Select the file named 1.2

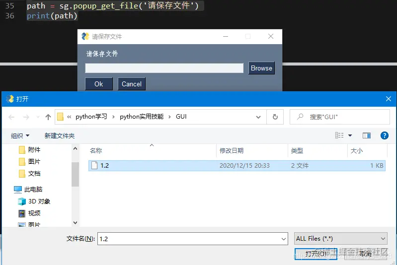237,166
